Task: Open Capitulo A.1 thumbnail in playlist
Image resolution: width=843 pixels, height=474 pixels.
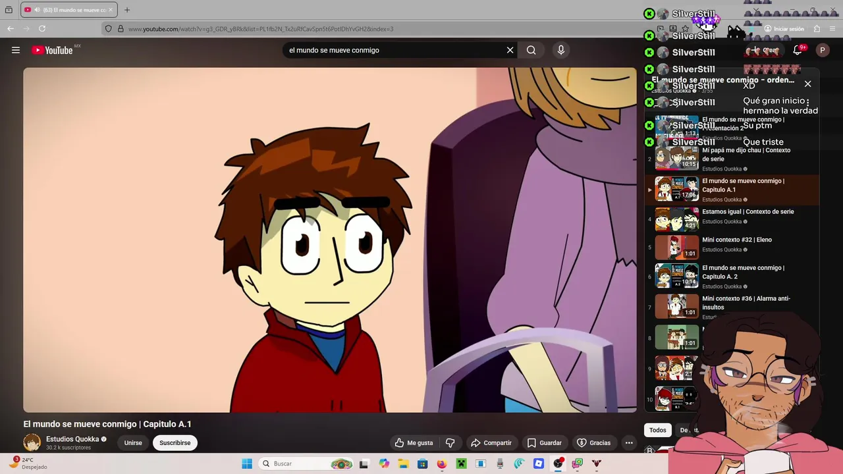Action: [x=676, y=189]
